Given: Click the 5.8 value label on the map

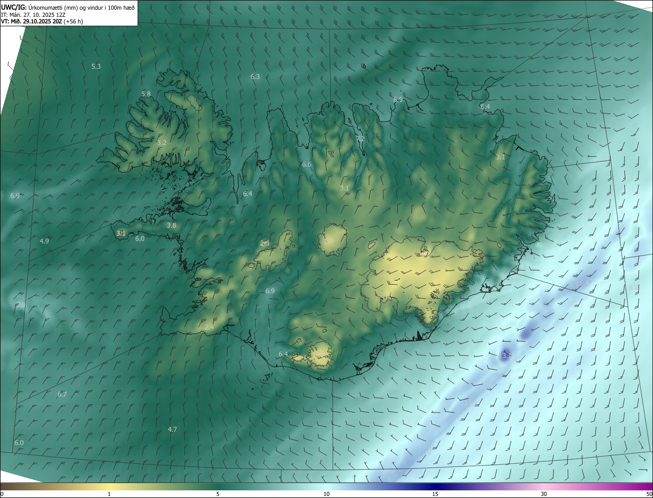Looking at the screenshot, I should pos(146,94).
